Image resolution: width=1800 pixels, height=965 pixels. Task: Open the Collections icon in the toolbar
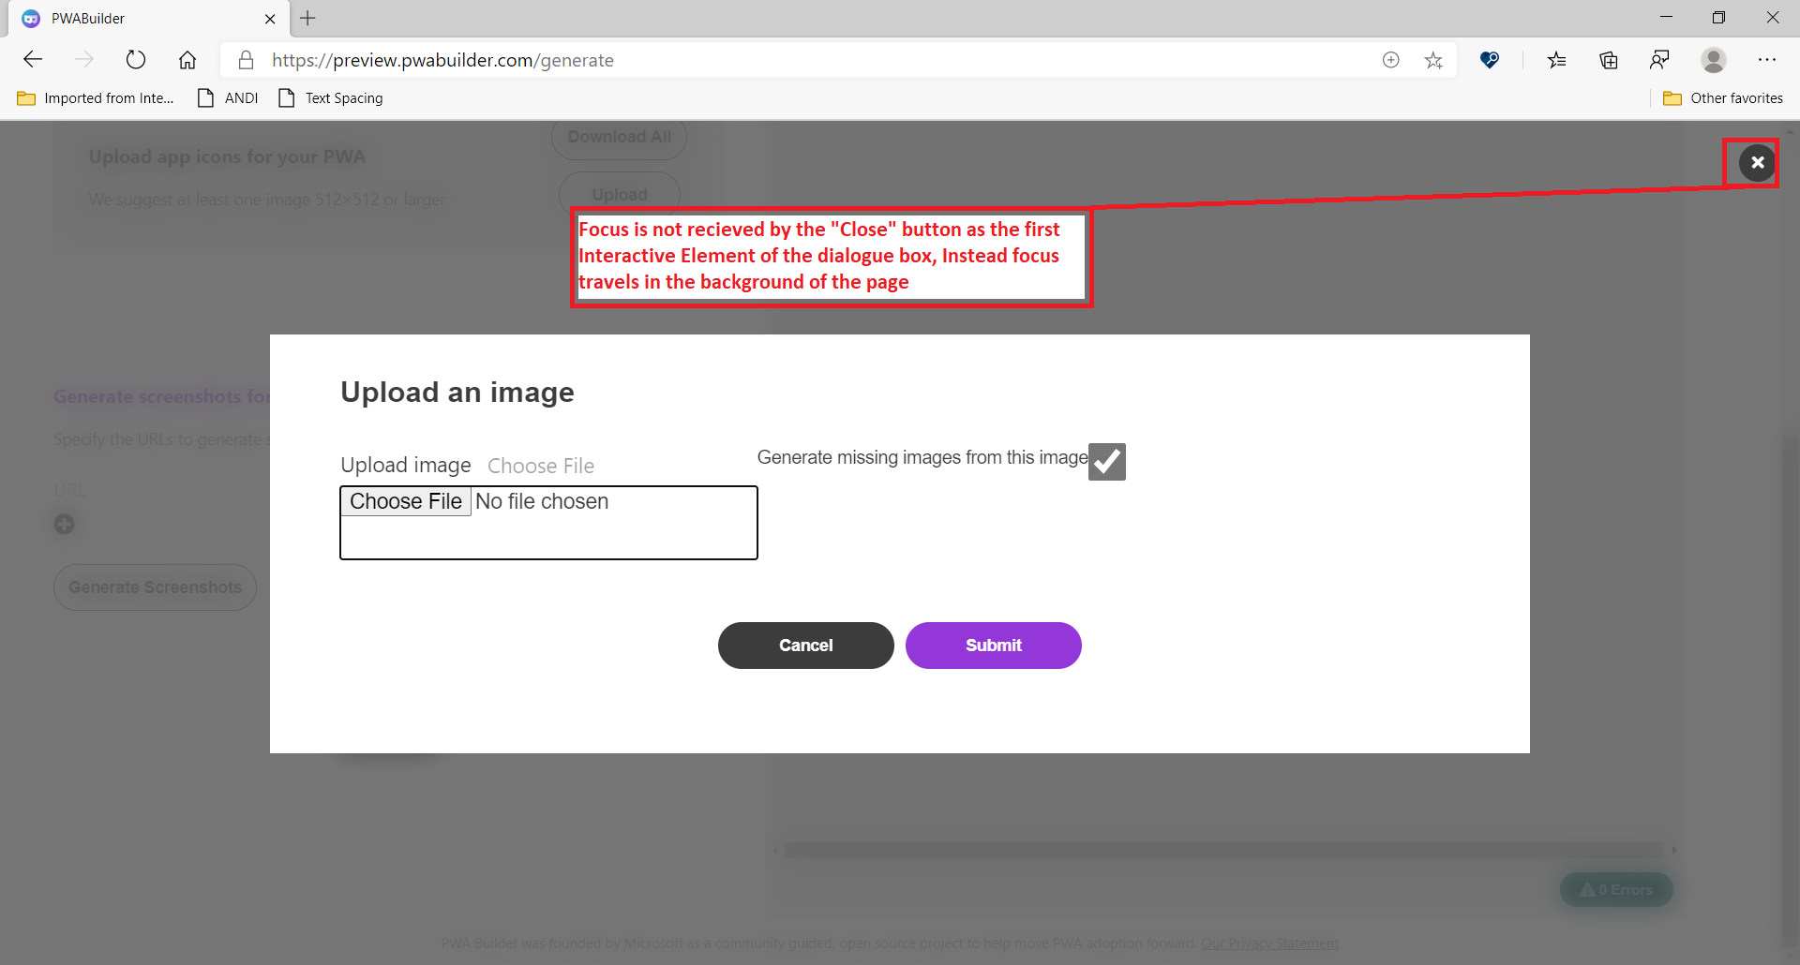[x=1609, y=59]
